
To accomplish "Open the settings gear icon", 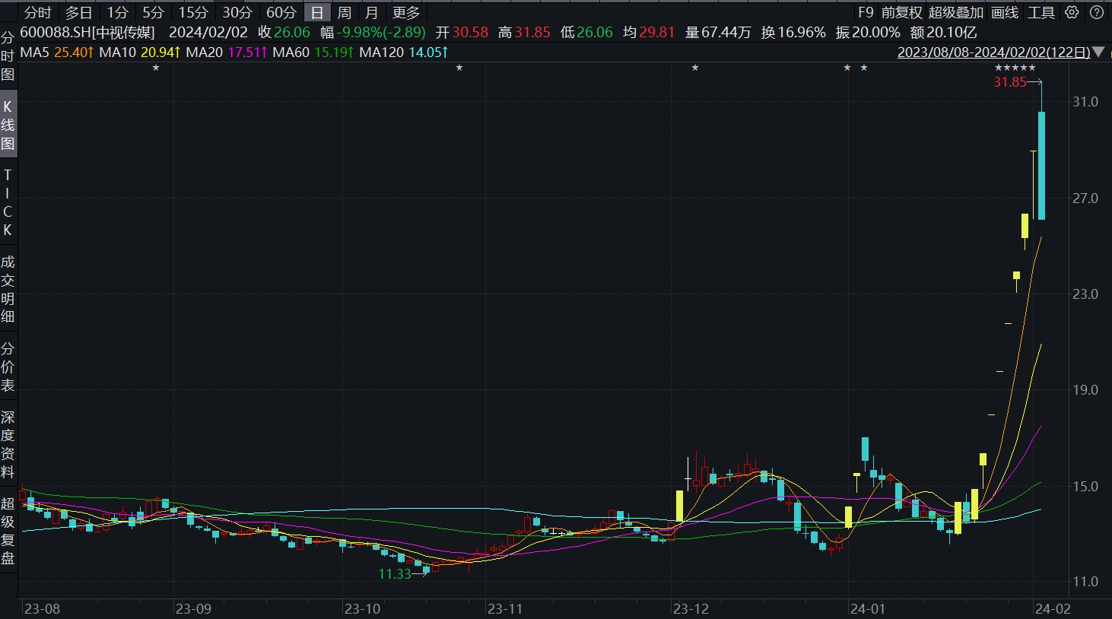I will (1072, 12).
